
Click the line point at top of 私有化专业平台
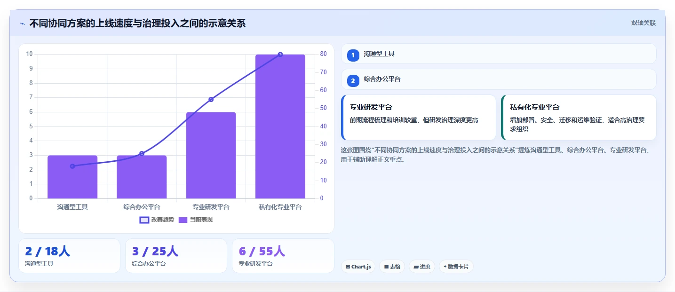coord(280,55)
